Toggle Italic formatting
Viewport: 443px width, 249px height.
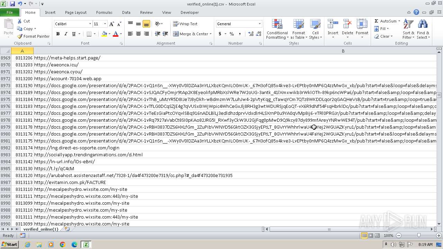pyautogui.click(x=65, y=34)
